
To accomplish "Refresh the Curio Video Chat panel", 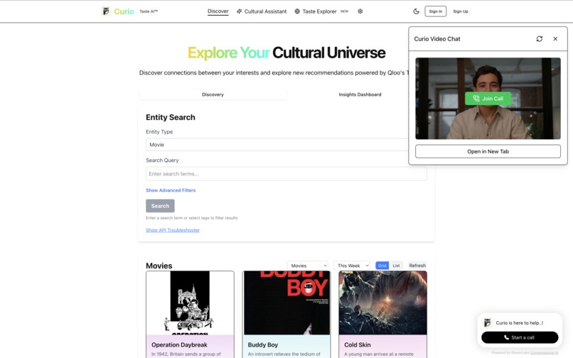I will [540, 39].
